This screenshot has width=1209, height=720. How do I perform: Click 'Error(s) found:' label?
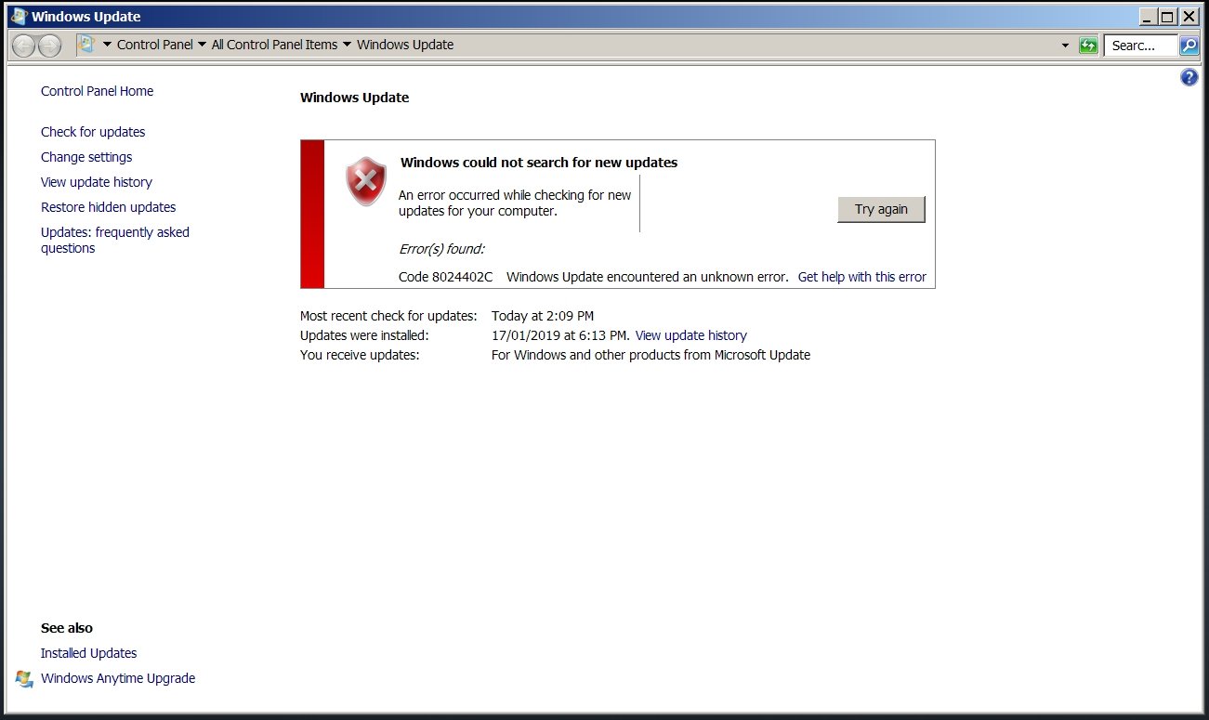441,249
